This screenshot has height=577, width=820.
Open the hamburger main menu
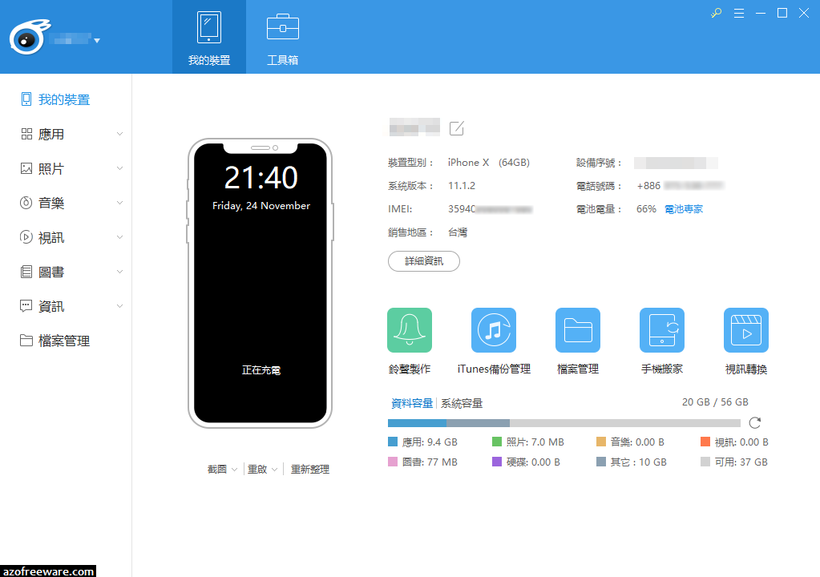[739, 13]
